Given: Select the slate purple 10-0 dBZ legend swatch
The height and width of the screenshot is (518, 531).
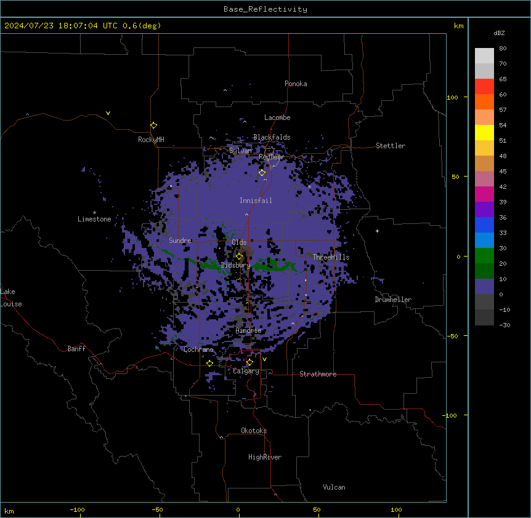Looking at the screenshot, I should (x=484, y=287).
